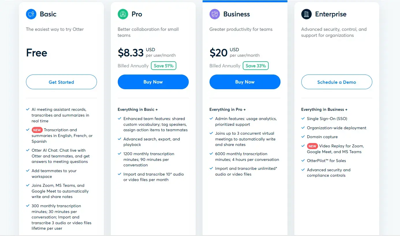Click the NEW badge on Video Replay feature

click(312, 146)
